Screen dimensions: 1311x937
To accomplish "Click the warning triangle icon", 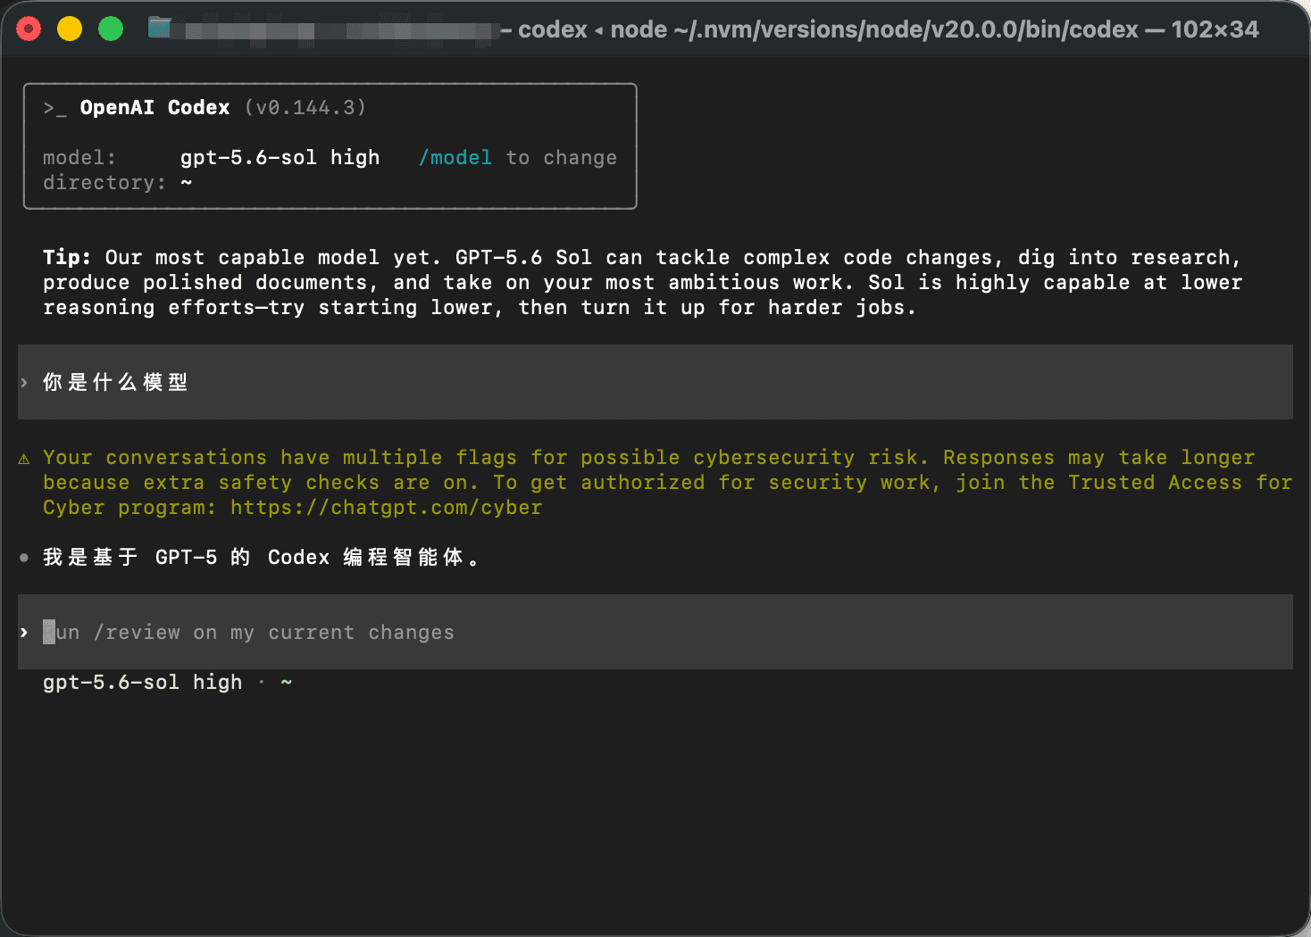I will click(x=24, y=459).
